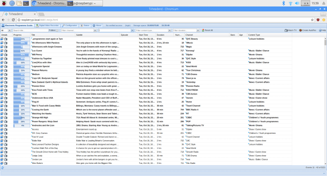This screenshot has width=327, height=176.
Task: Sort by the Content Type column header
Action: (269, 35)
